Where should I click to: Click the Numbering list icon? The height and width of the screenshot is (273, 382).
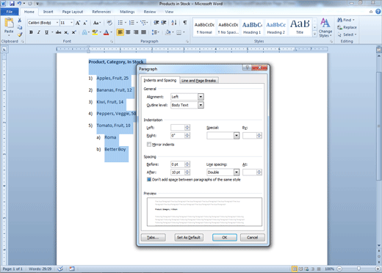(x=131, y=23)
